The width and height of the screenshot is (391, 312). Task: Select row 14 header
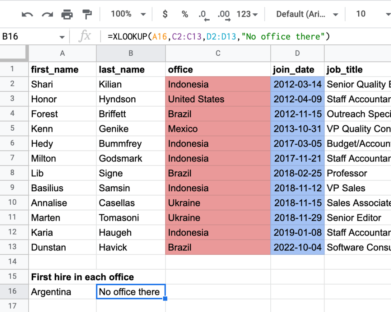[14, 262]
